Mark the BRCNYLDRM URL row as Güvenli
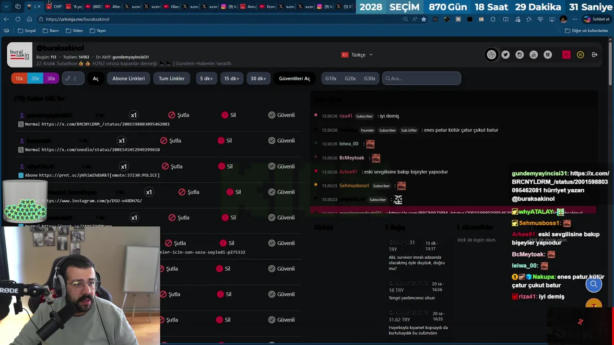 pos(282,115)
